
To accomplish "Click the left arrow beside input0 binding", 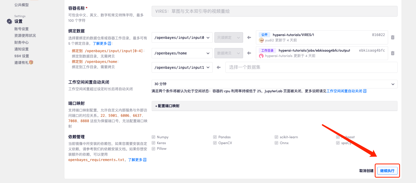I will pyautogui.click(x=249, y=38).
